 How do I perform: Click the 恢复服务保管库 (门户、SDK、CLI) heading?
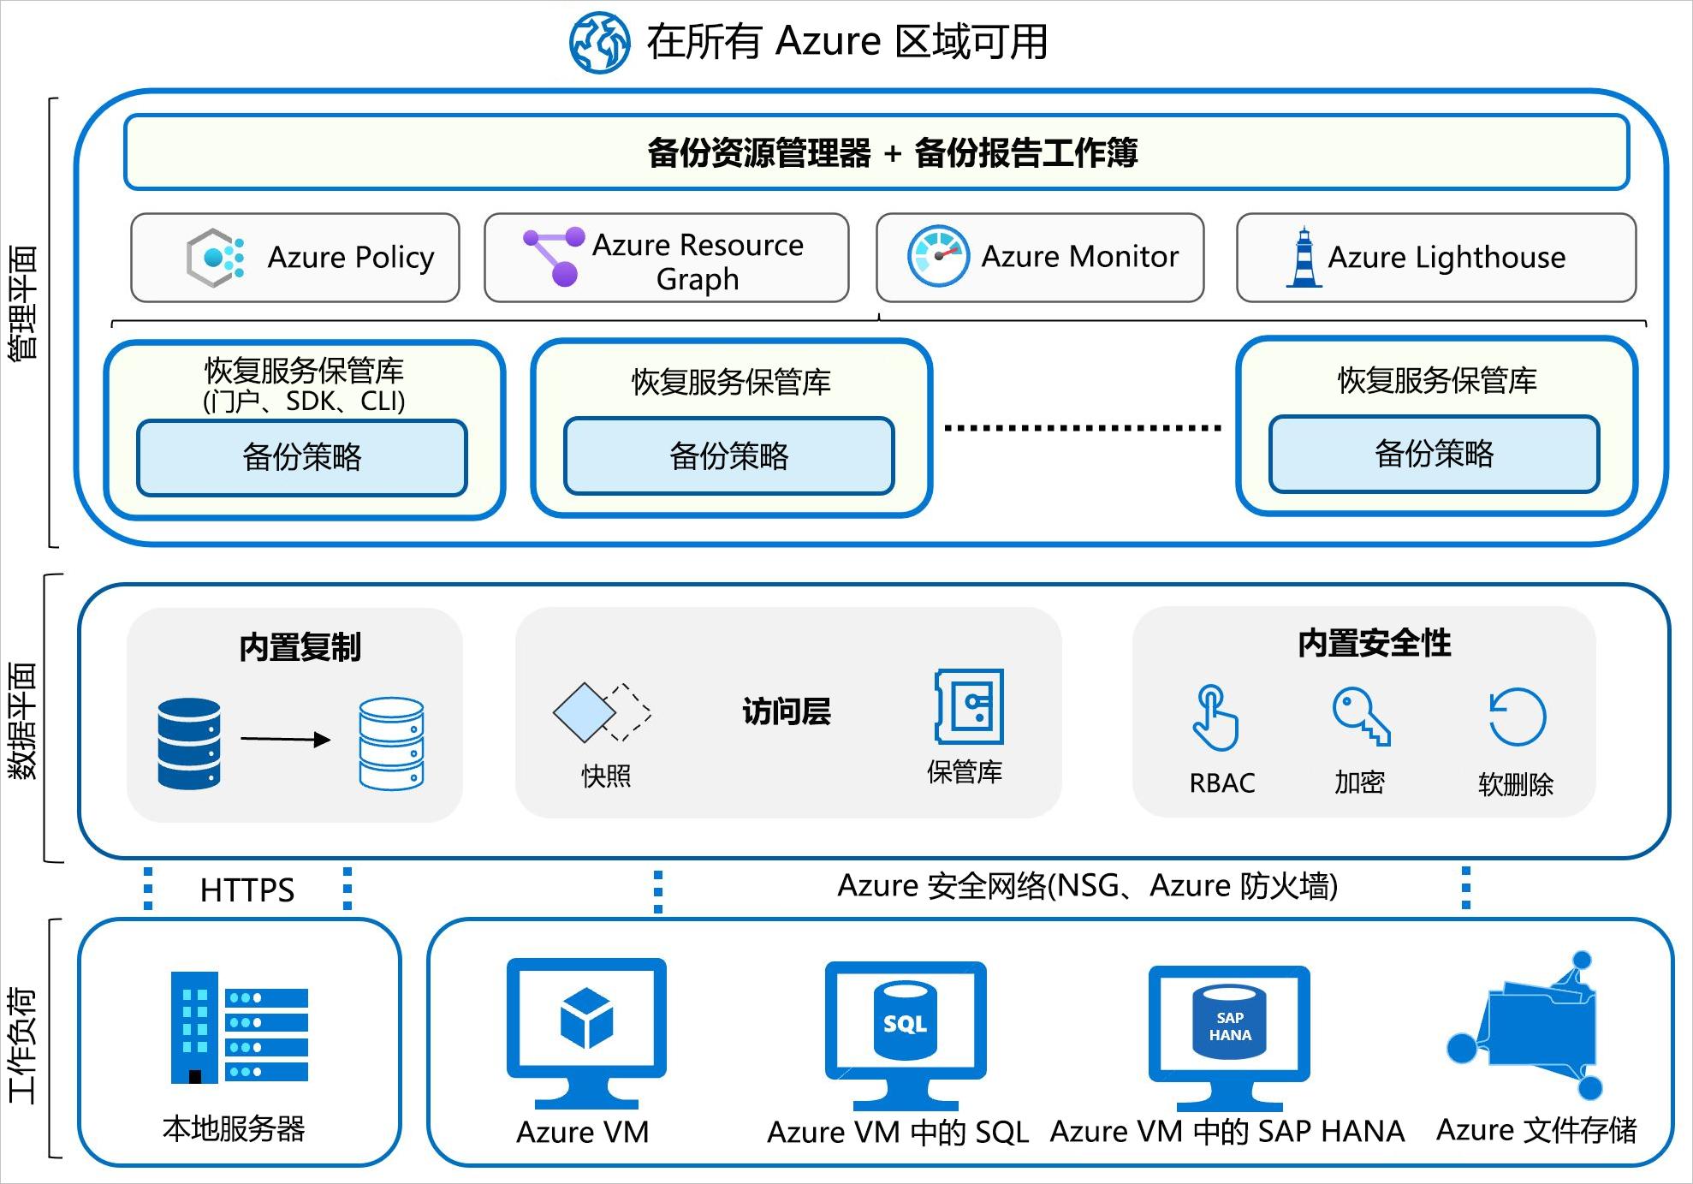pyautogui.click(x=304, y=385)
